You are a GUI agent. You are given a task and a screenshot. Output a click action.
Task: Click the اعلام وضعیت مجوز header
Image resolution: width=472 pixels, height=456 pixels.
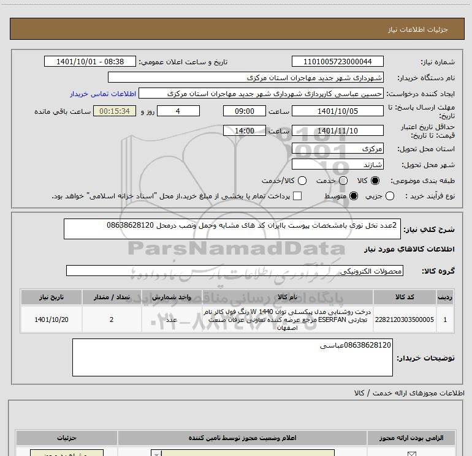(242, 438)
